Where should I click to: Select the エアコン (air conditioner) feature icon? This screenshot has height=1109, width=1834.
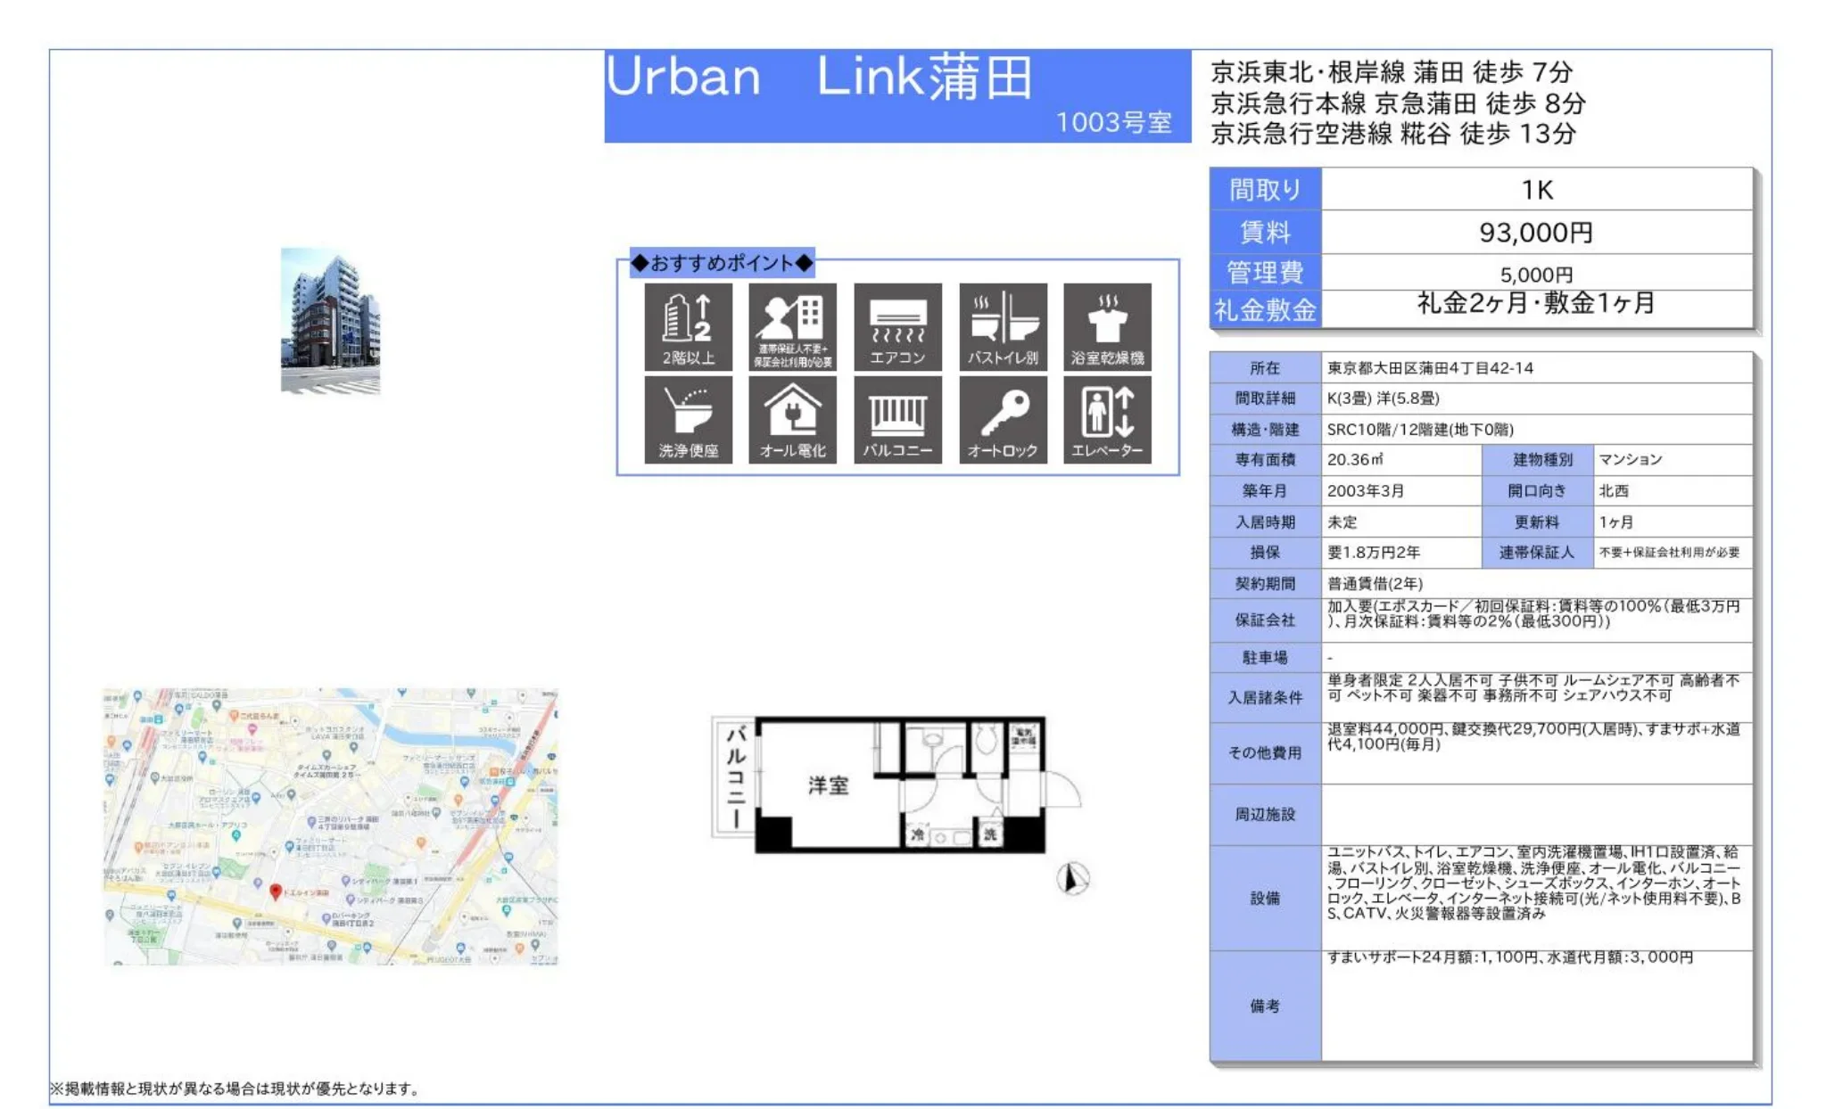pyautogui.click(x=898, y=325)
